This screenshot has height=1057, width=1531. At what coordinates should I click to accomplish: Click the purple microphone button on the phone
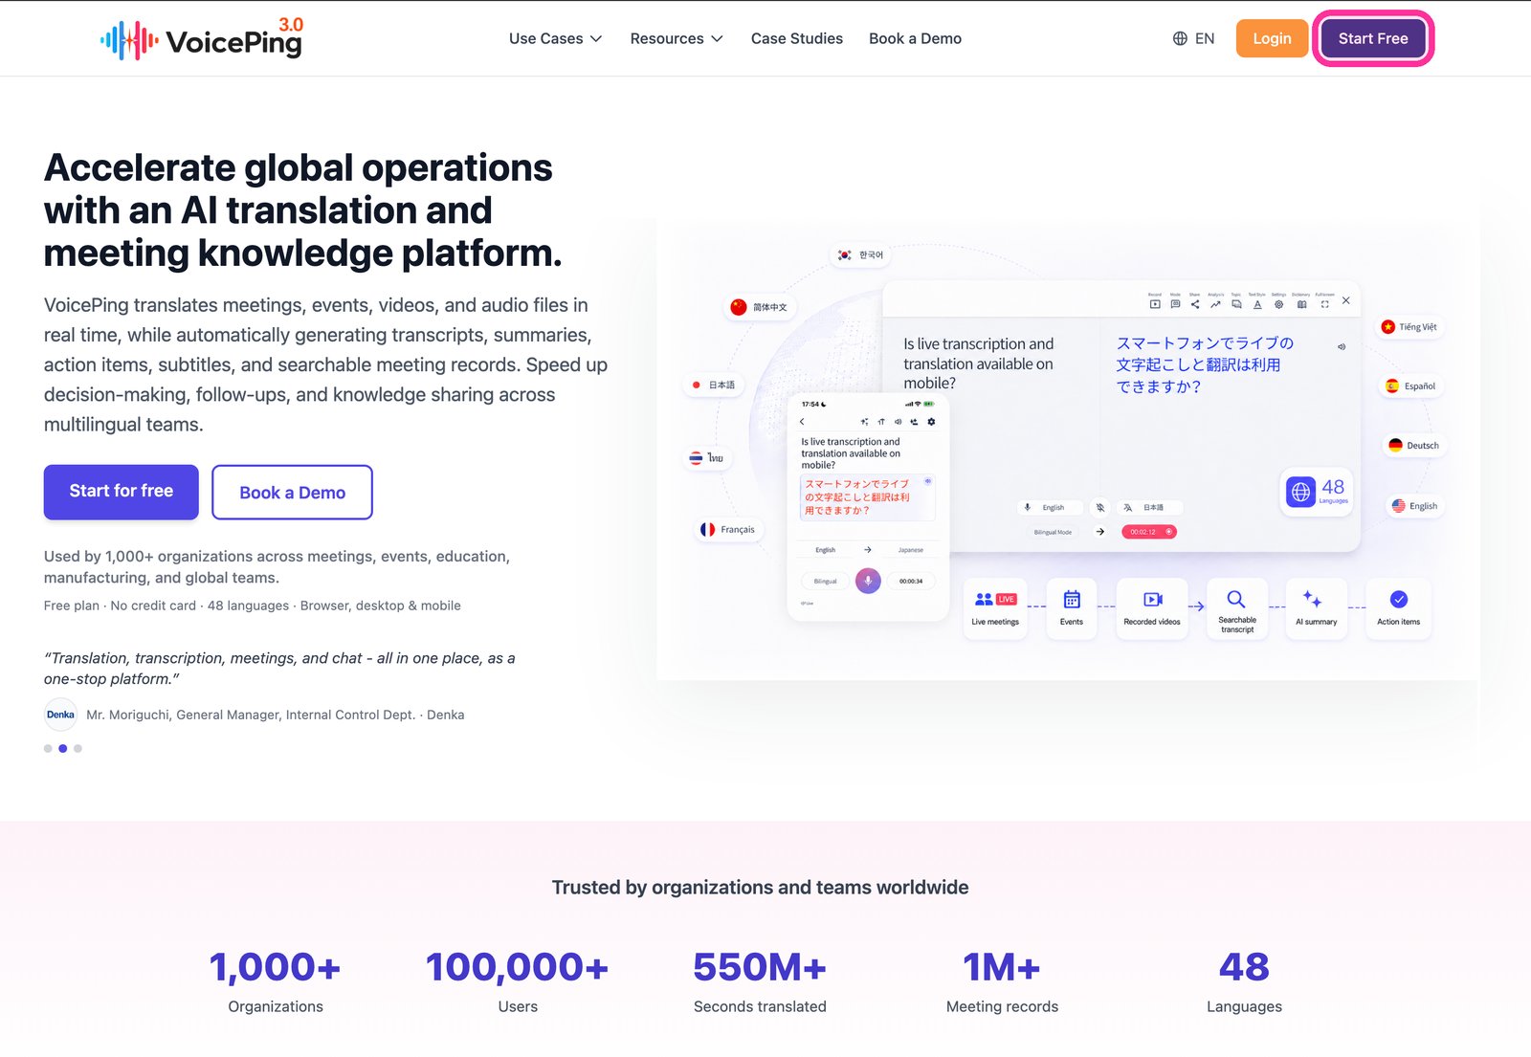(x=868, y=581)
